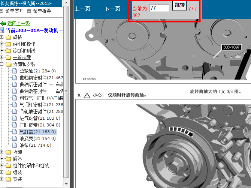Open 凸轮轴密封件(21 288 tree item

pyautogui.click(x=41, y=111)
